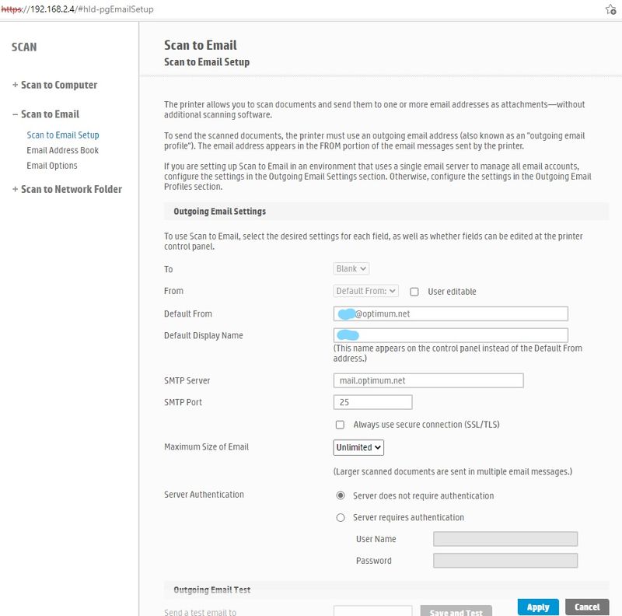Select Server requires authentication

click(x=339, y=517)
